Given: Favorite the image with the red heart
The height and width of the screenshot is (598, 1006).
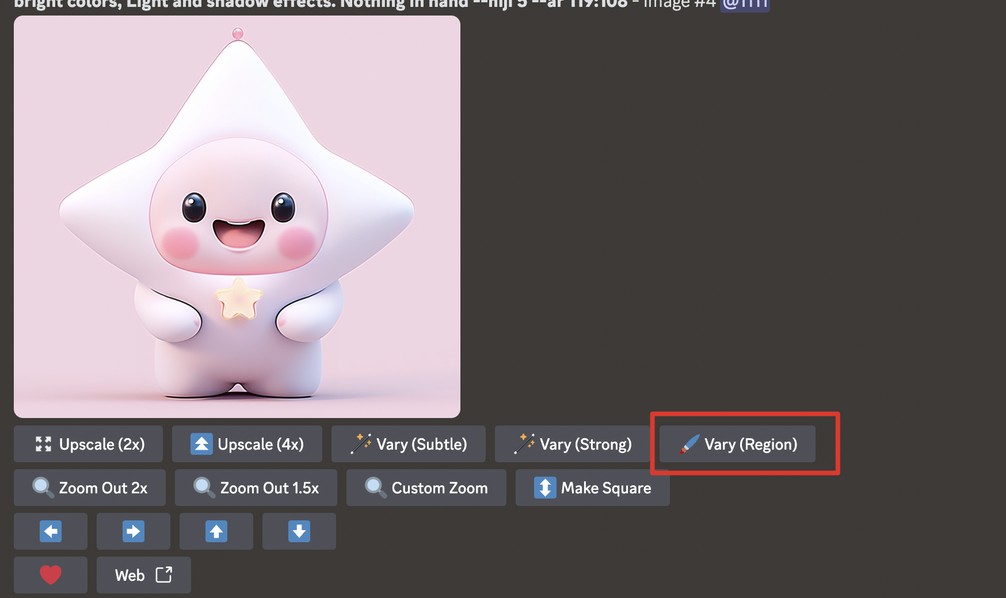Looking at the screenshot, I should click(51, 575).
